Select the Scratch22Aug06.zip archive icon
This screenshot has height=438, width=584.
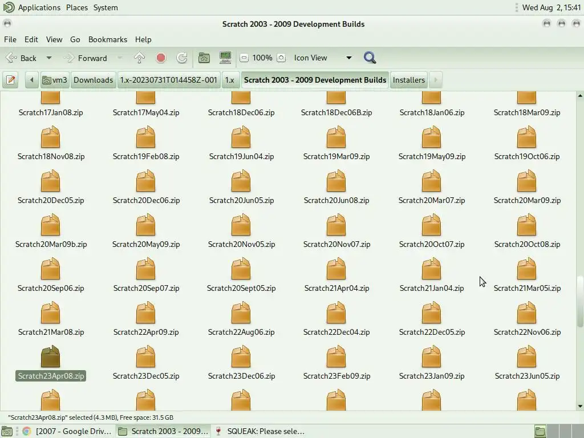[241, 313]
